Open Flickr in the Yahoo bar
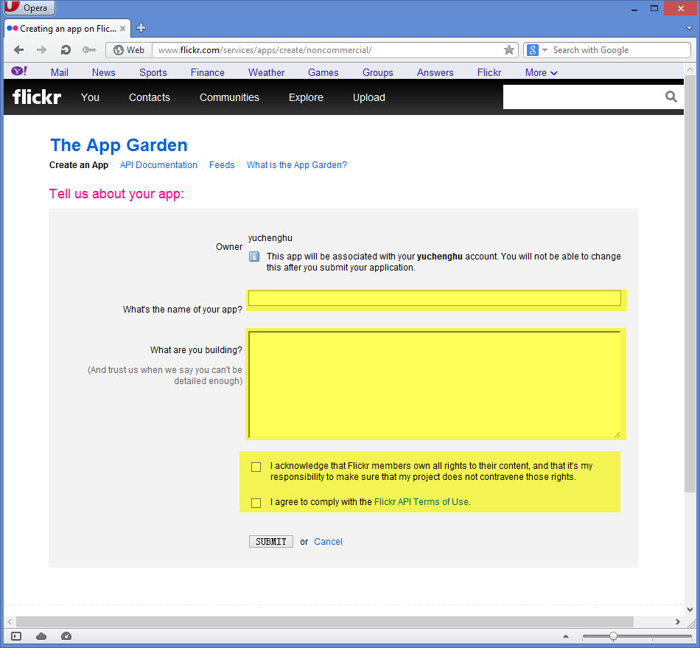The width and height of the screenshot is (700, 648). (489, 72)
